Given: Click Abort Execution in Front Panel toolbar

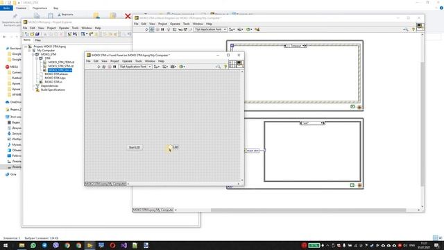Looking at the screenshot, I should [x=110, y=67].
